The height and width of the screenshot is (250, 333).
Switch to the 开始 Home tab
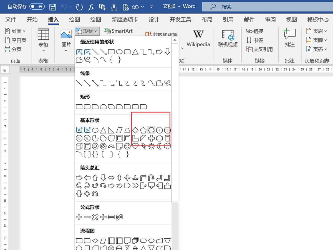coord(32,19)
